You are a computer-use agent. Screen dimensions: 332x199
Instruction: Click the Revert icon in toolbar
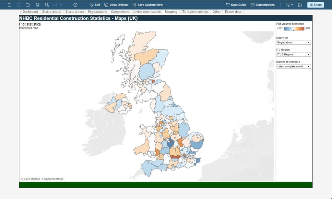pyautogui.click(x=28, y=5)
